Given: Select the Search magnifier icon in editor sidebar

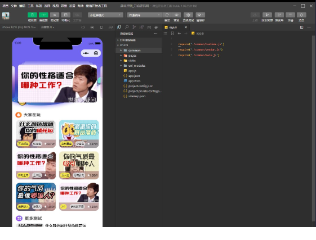Looking at the screenshot, I should (127, 27).
